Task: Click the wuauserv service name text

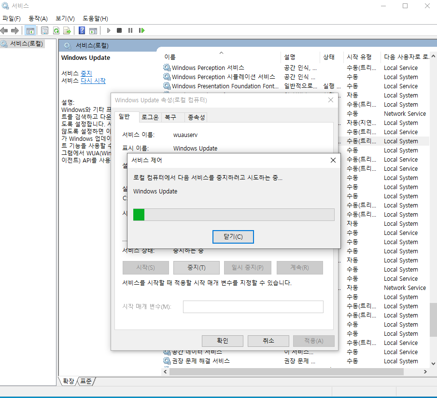Action: (185, 135)
